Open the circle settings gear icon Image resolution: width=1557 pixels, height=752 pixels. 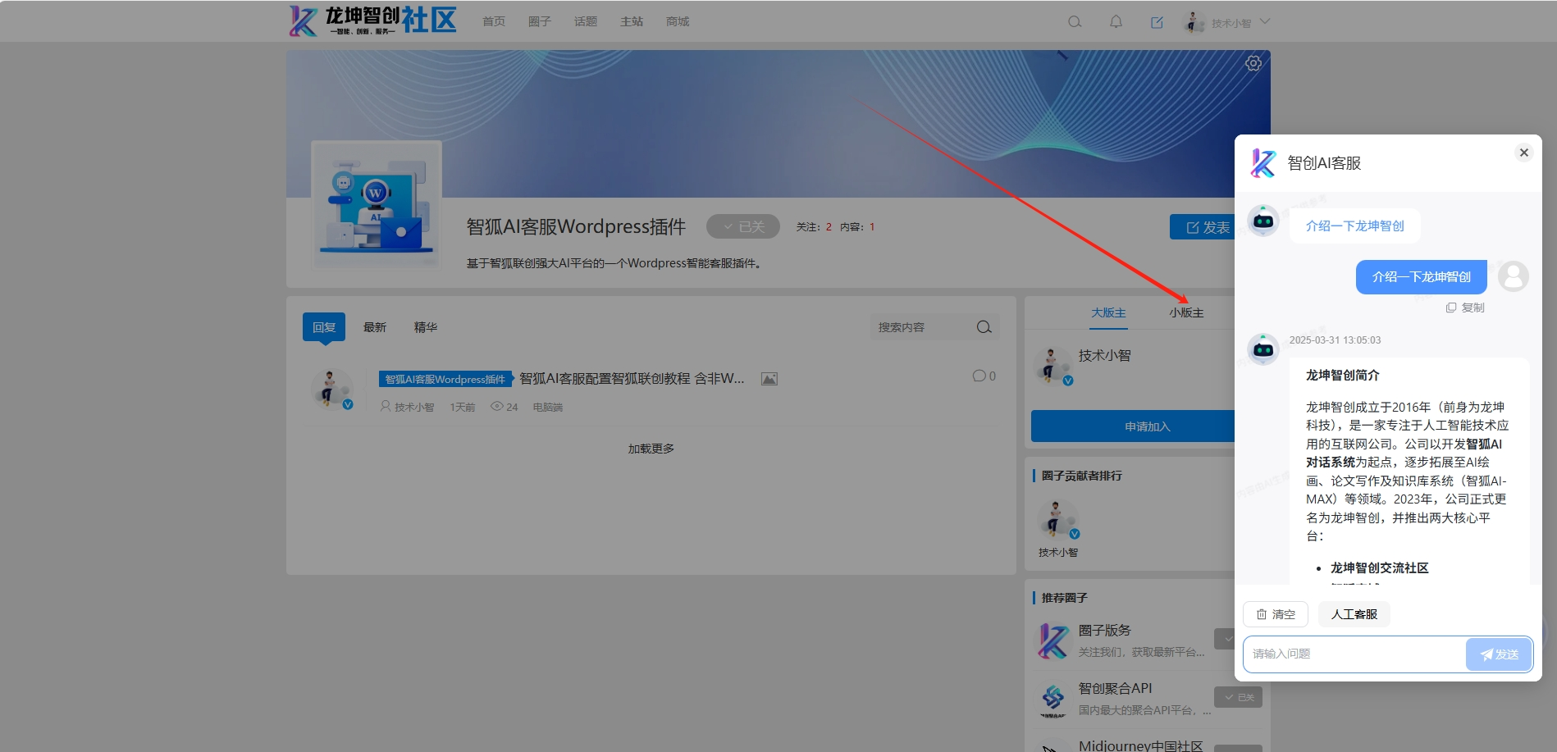pos(1253,63)
